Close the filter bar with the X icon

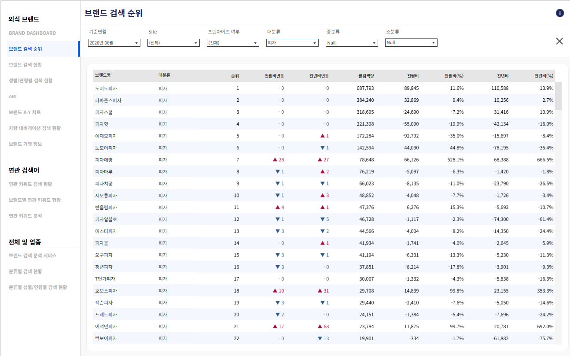click(x=559, y=41)
